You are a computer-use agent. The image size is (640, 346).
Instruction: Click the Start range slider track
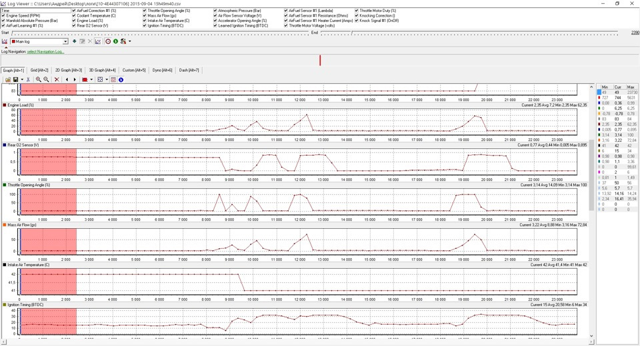(x=153, y=32)
